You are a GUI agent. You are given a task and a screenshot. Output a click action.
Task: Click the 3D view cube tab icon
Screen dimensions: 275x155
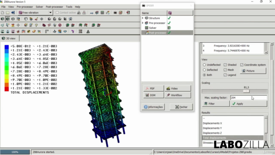click(x=3, y=38)
